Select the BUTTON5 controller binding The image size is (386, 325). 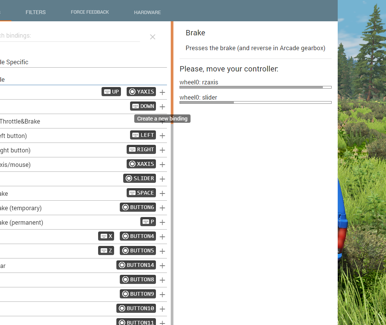click(138, 251)
